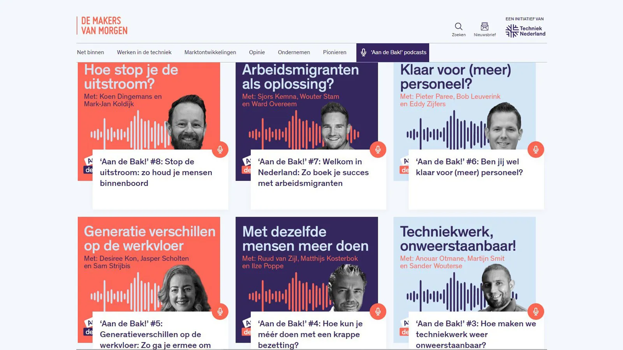Click microphone icon in podcasts menu tab
This screenshot has width=623, height=350.
coord(363,52)
